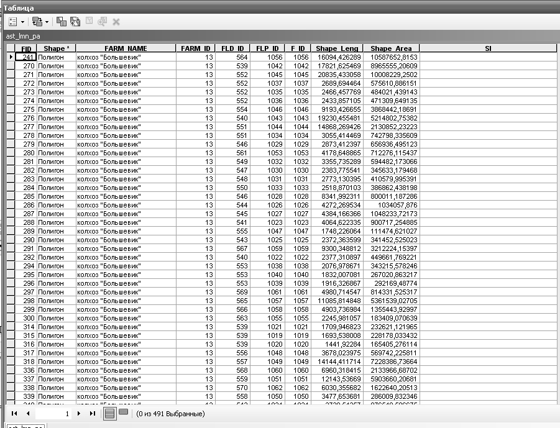Click the Delete Selected X icon
This screenshot has height=428, width=560.
point(116,22)
